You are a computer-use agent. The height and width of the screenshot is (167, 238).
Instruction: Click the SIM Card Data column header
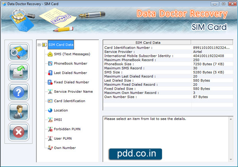click(x=147, y=43)
